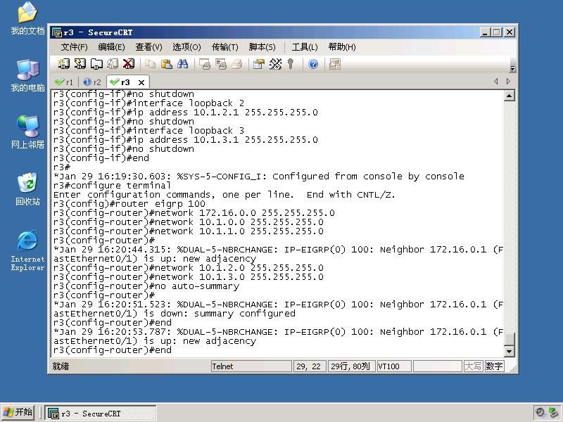Click the grayed printer icon
563x422 pixels.
pos(237,64)
